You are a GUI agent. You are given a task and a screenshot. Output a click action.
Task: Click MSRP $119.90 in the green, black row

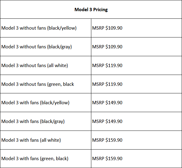click(137, 84)
